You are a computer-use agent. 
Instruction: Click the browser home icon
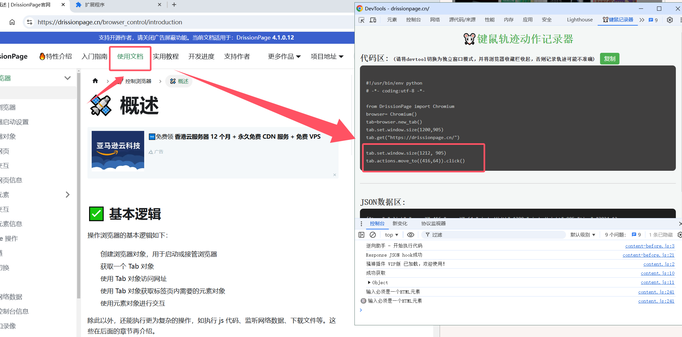[x=12, y=22]
